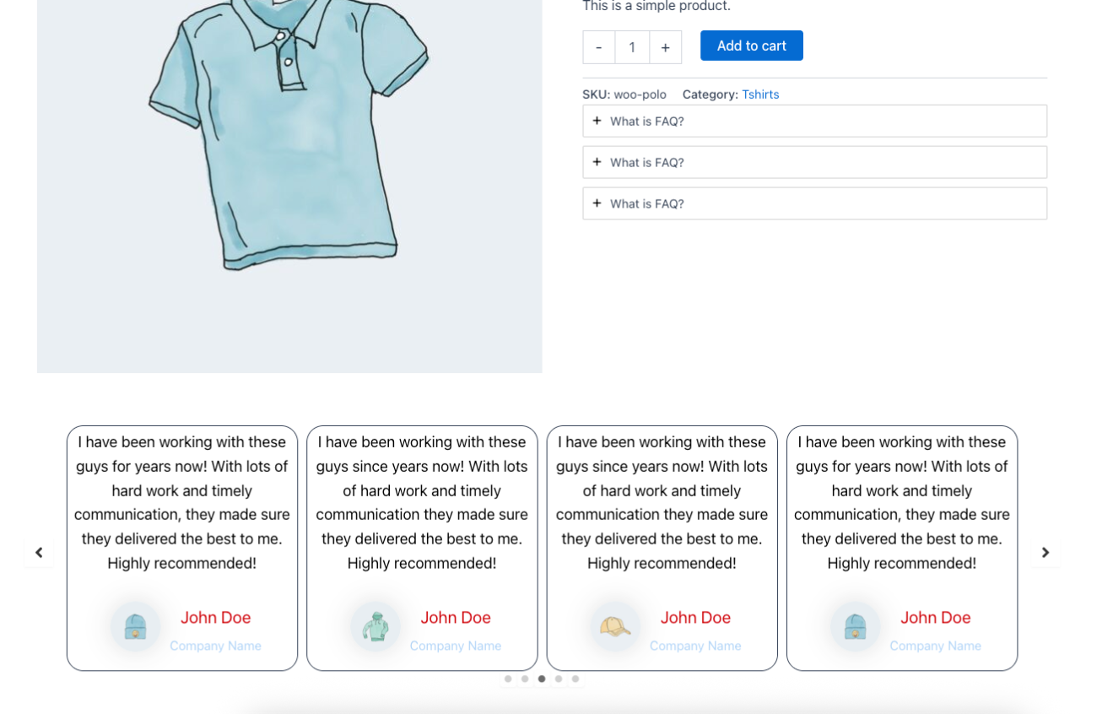Open the Tshirts category link
Screen dimensions: 1113x714
click(x=760, y=95)
